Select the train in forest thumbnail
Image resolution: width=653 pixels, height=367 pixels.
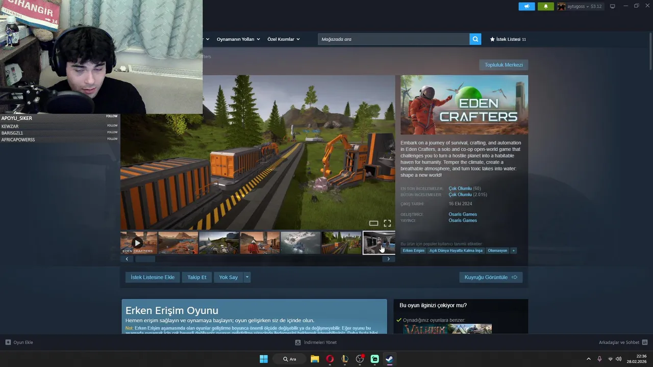[x=341, y=243]
